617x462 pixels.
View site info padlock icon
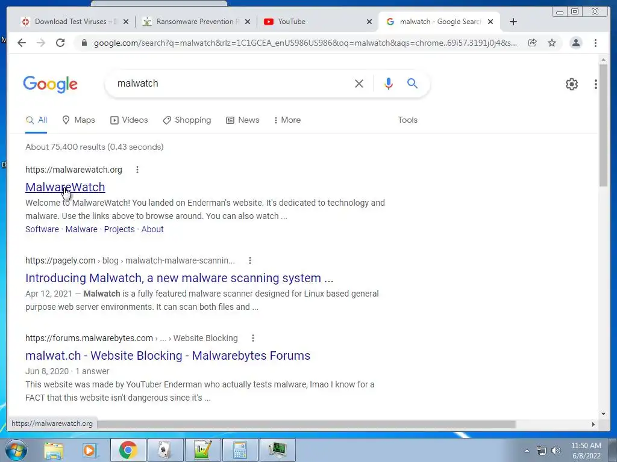[x=84, y=43]
